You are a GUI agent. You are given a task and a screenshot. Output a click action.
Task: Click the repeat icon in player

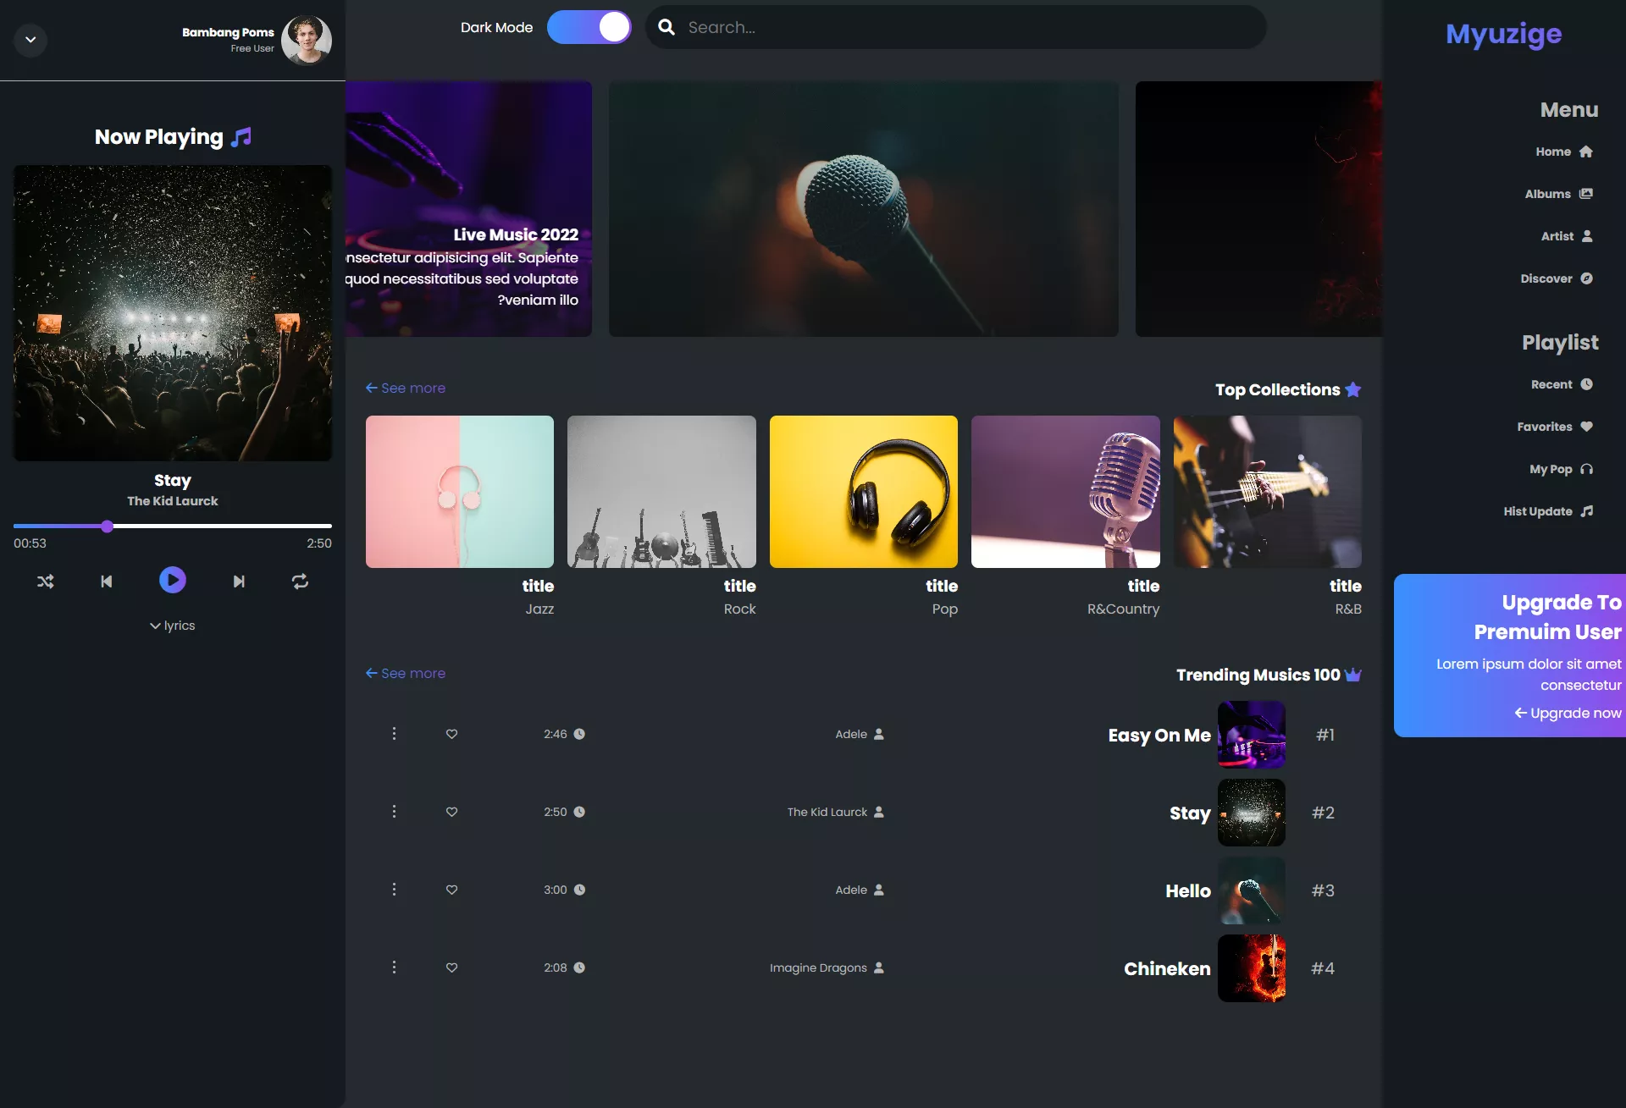coord(300,582)
